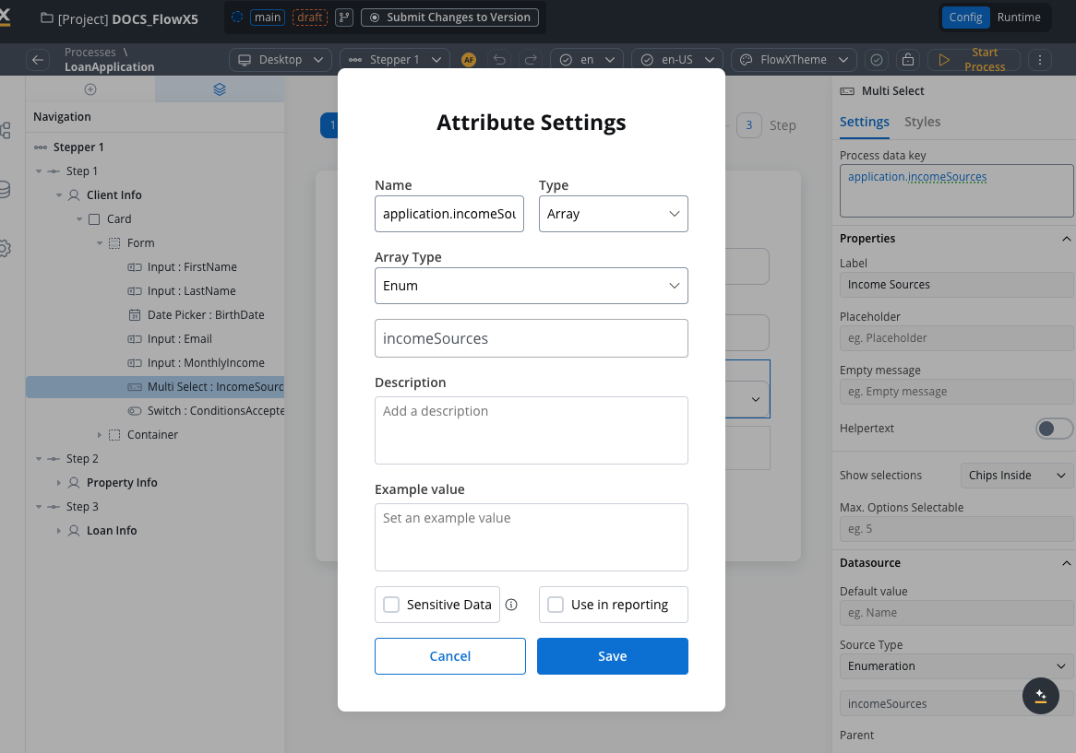
Task: Click the Name field in Attribute Settings
Action: [x=449, y=214]
